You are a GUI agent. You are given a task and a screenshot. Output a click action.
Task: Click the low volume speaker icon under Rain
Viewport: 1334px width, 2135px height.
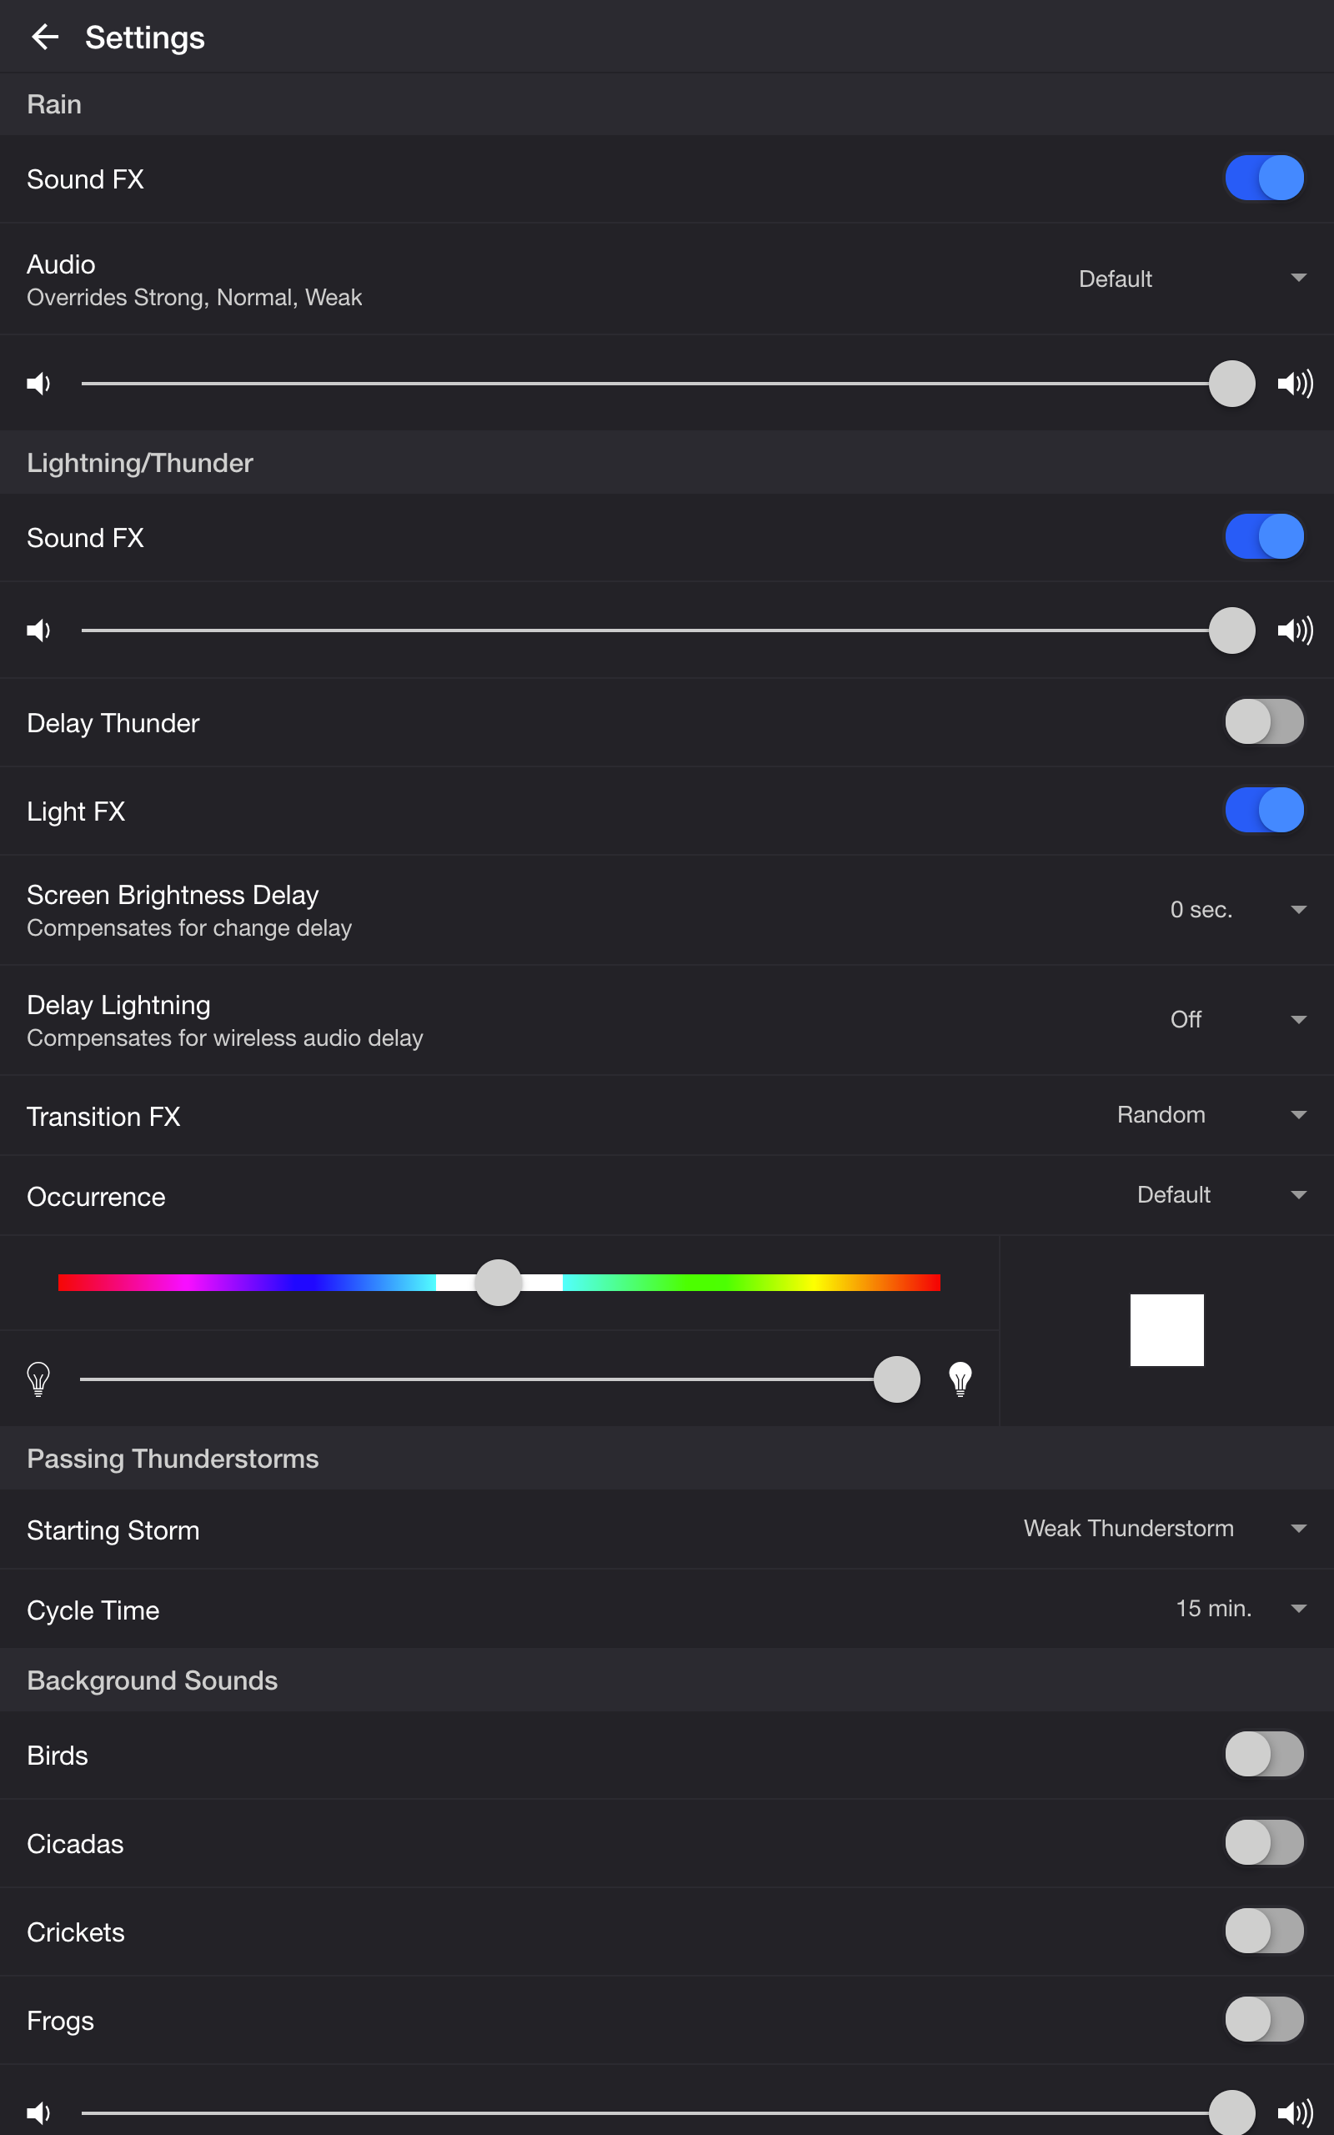pos(39,384)
